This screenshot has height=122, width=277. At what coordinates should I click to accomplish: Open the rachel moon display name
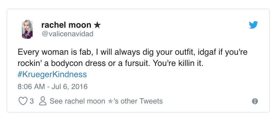coord(66,25)
